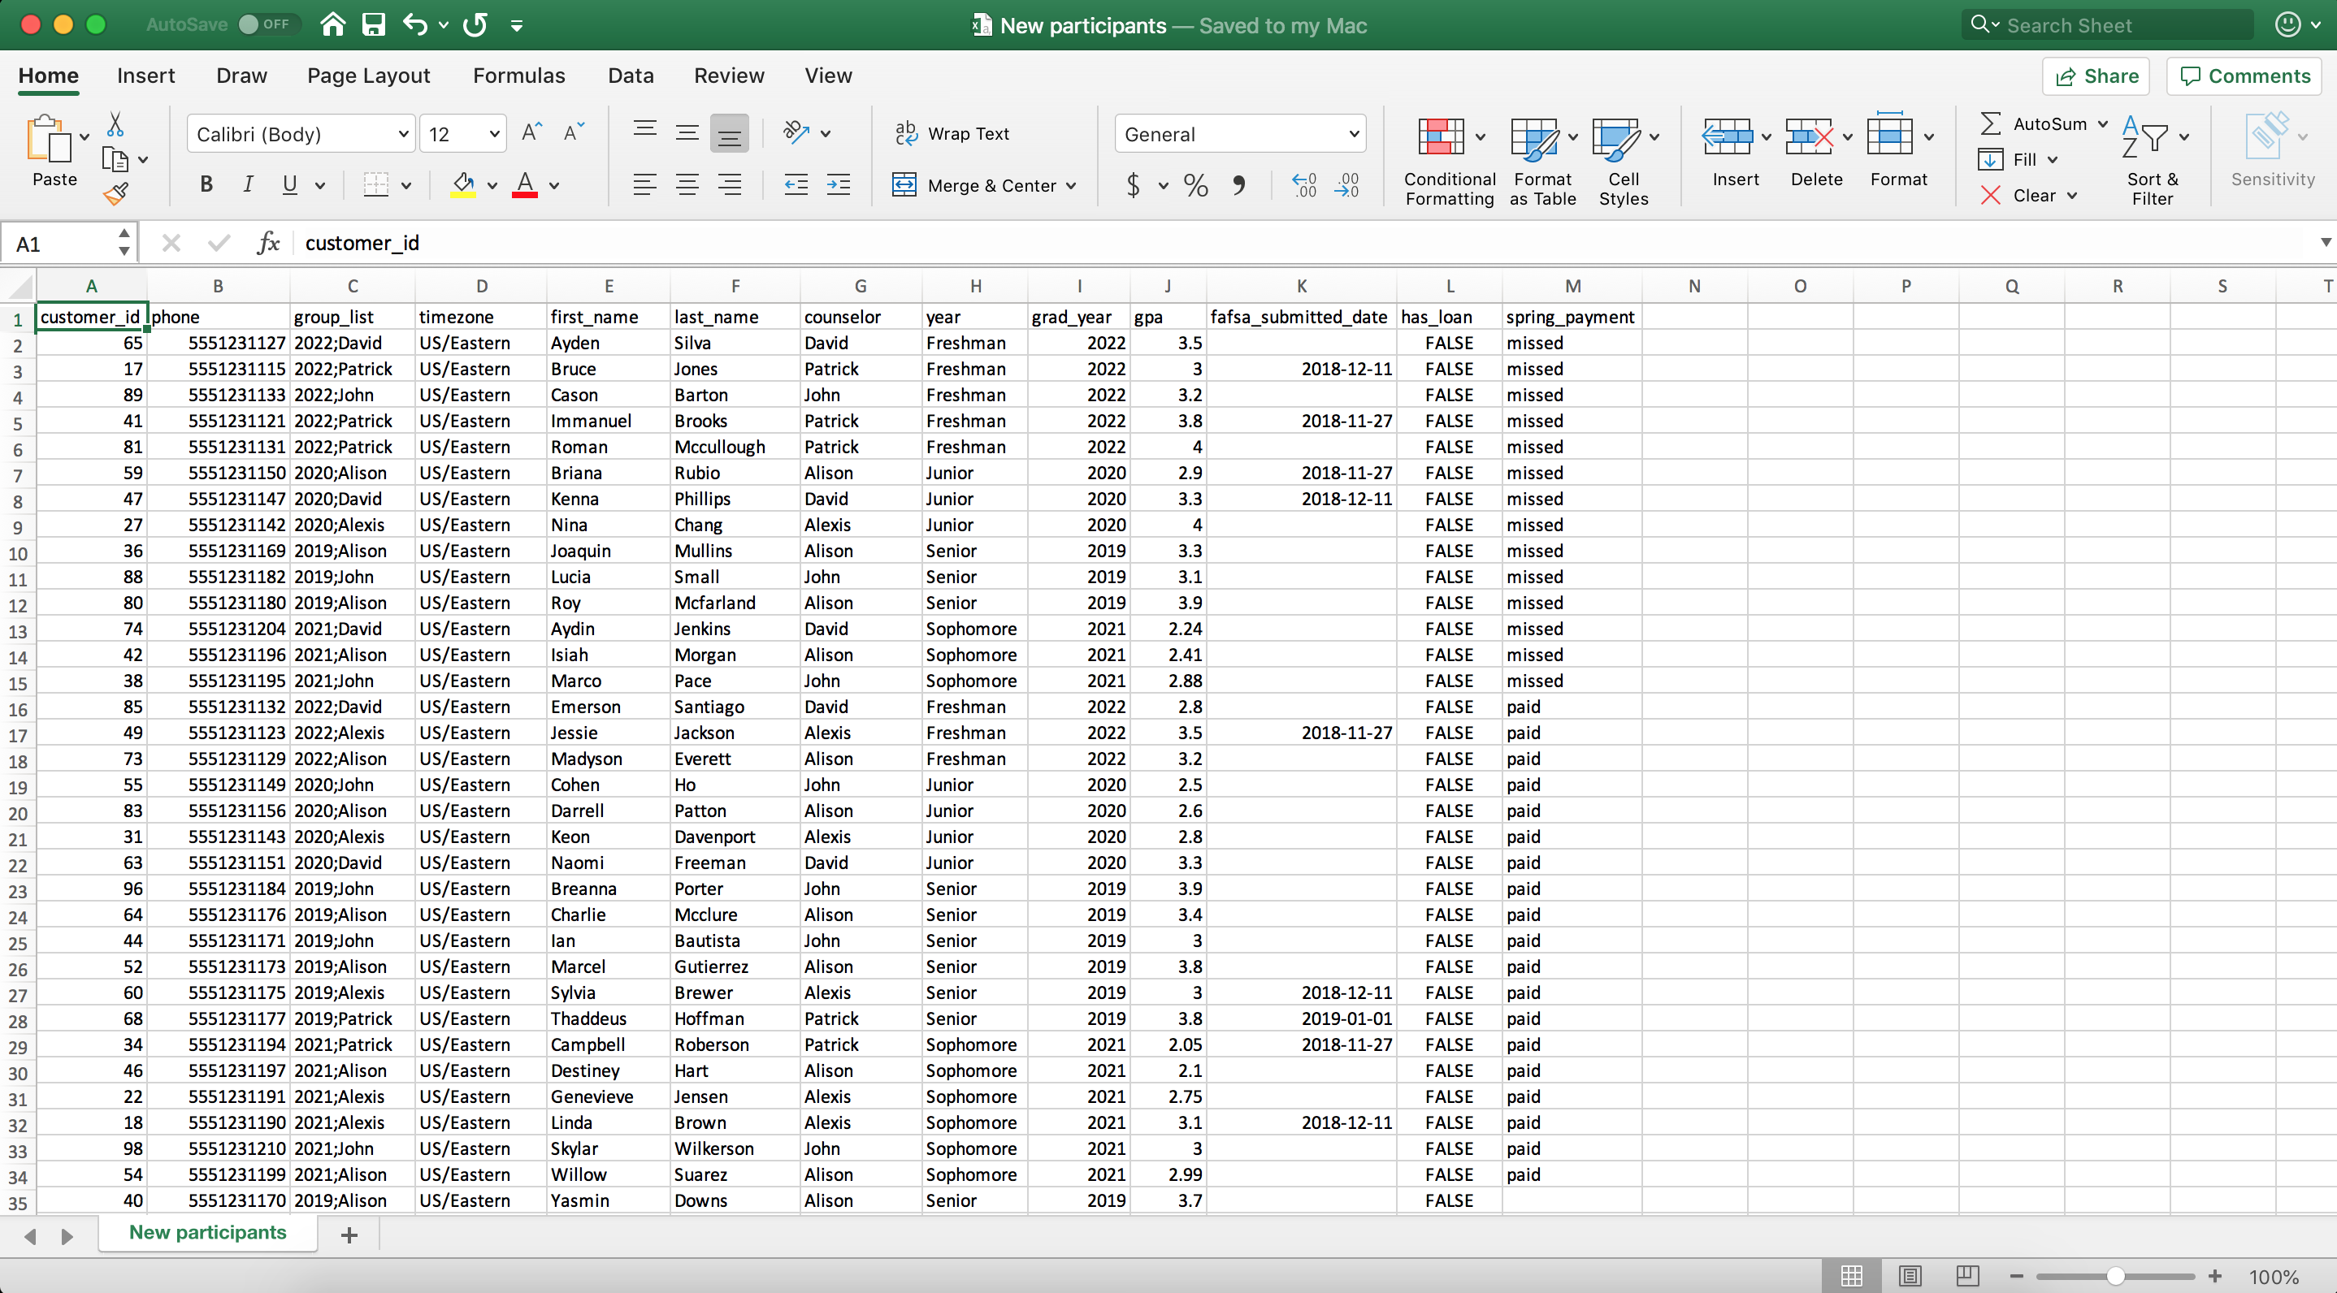Expand borders dropdown arrow
Viewport: 2337px width, 1293px height.
coord(405,186)
